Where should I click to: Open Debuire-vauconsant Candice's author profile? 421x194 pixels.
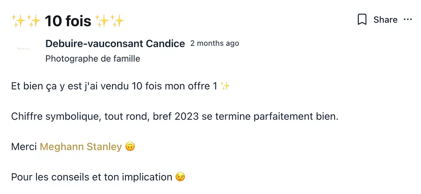point(115,44)
